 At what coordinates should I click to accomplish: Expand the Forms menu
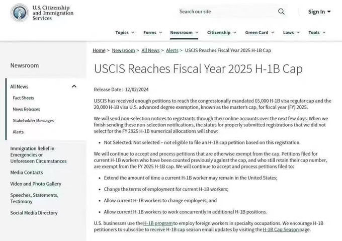coord(153,33)
